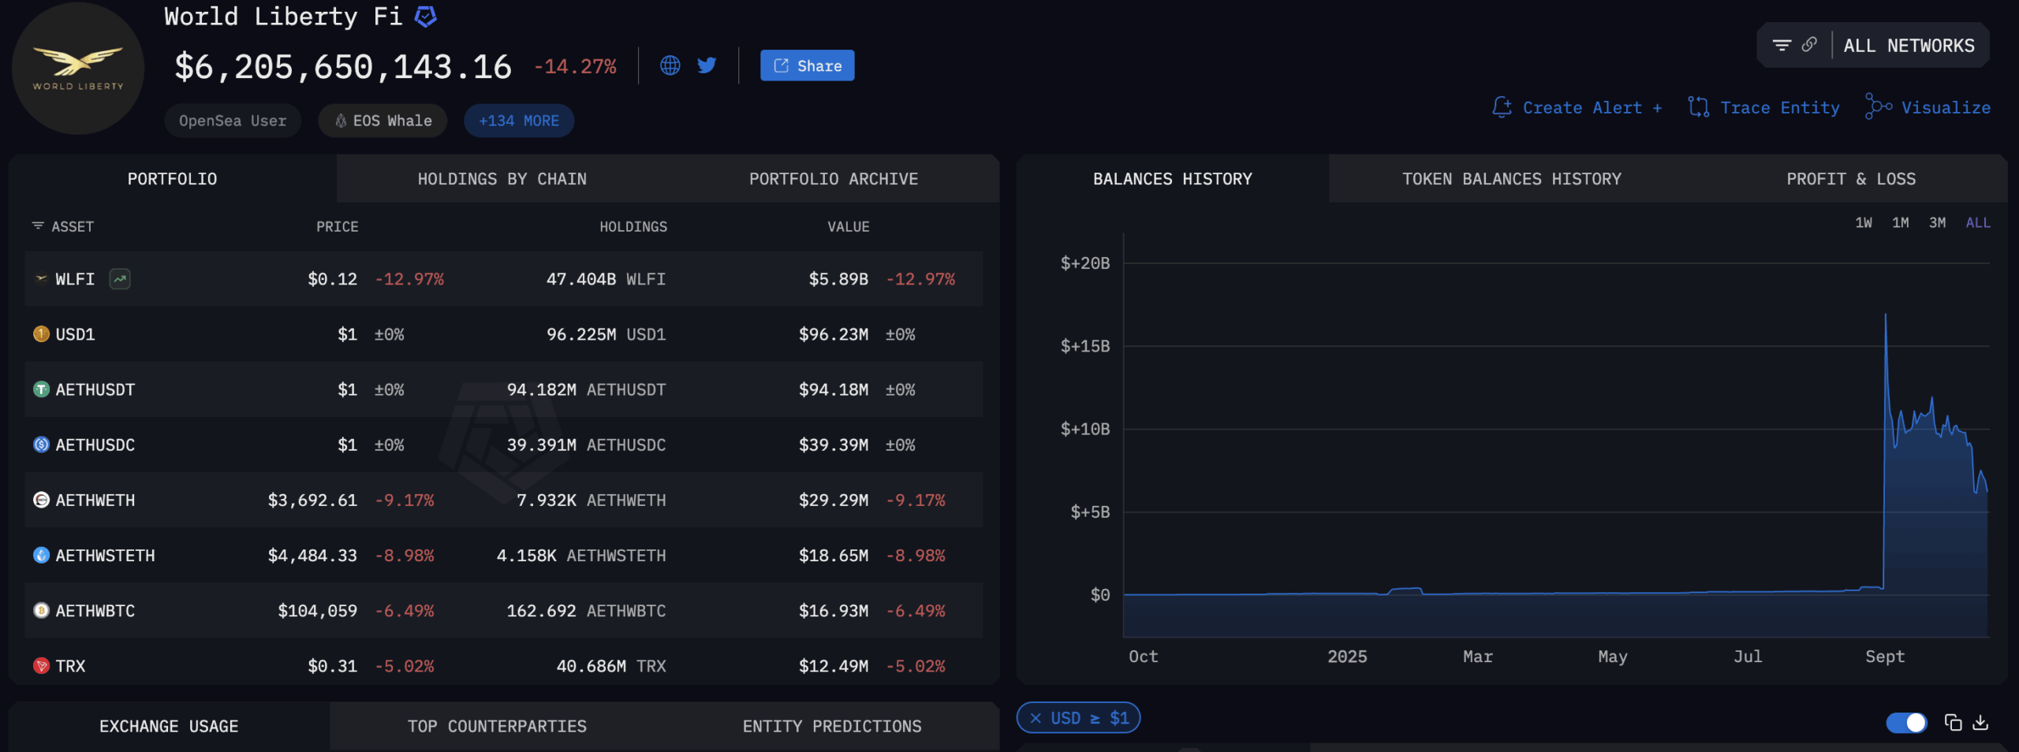2019x752 pixels.
Task: Open the website globe icon
Action: click(670, 65)
